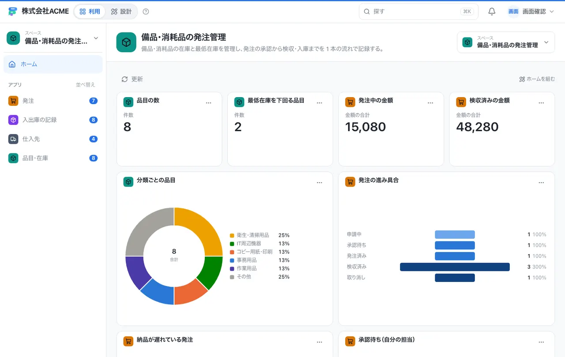Click the 発注 cart icon in sidebar
This screenshot has height=357, width=565.
tap(13, 101)
